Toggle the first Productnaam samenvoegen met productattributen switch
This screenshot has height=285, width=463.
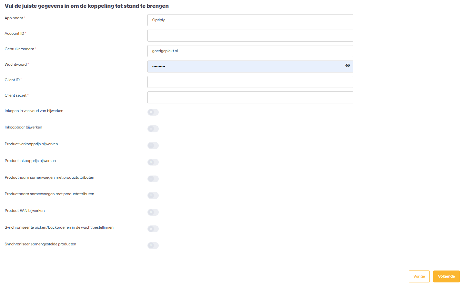click(x=153, y=179)
